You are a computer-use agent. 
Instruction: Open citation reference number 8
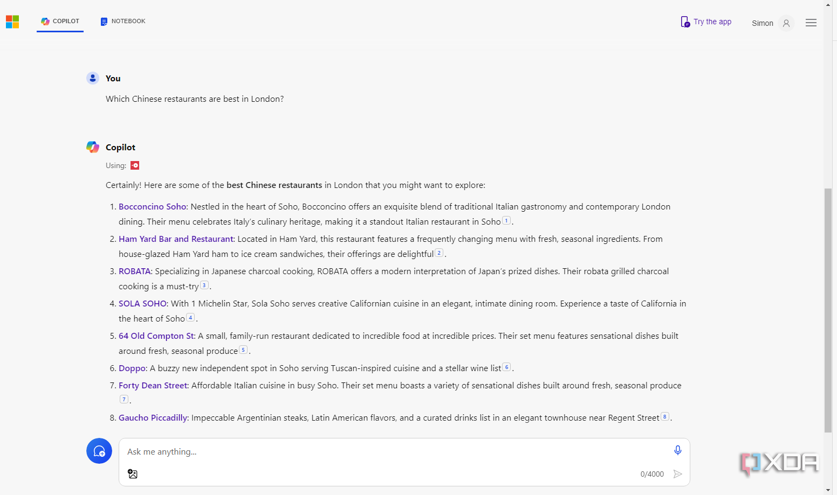coord(665,416)
